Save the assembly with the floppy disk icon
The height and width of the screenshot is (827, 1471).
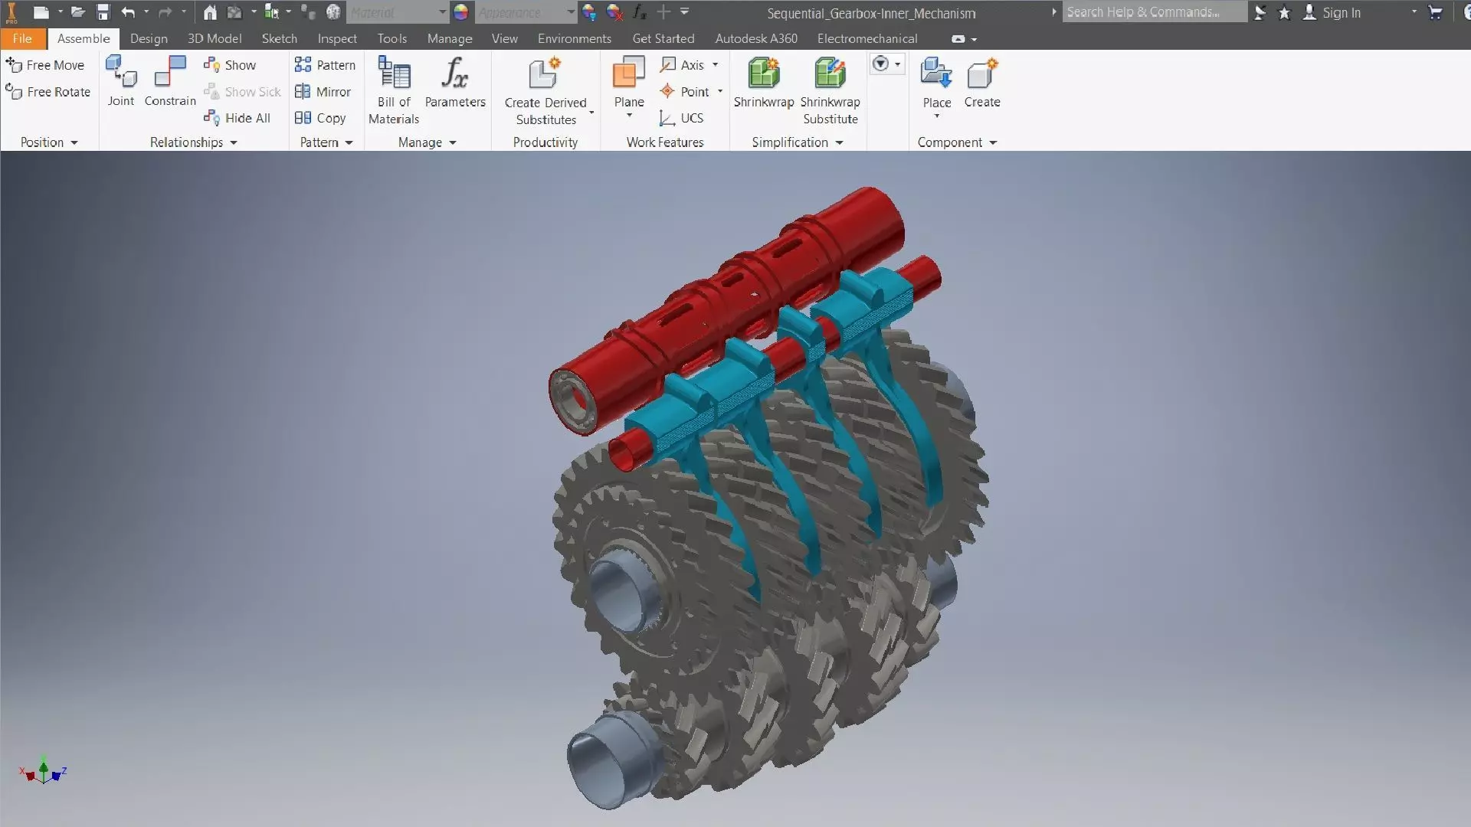(103, 12)
